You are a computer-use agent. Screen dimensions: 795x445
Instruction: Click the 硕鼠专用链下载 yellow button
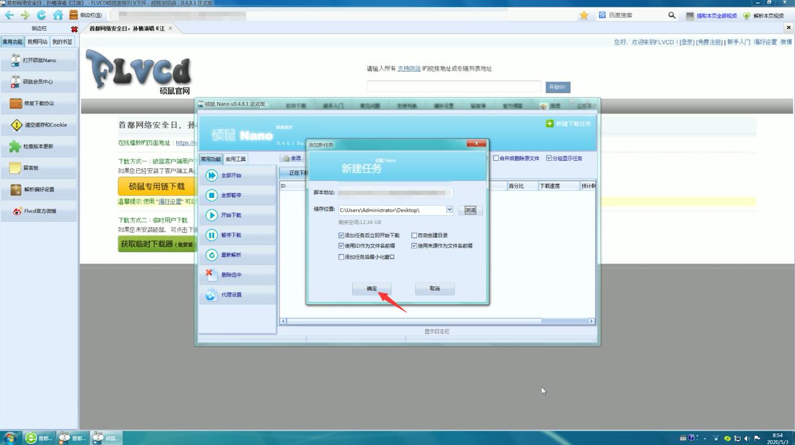[157, 186]
